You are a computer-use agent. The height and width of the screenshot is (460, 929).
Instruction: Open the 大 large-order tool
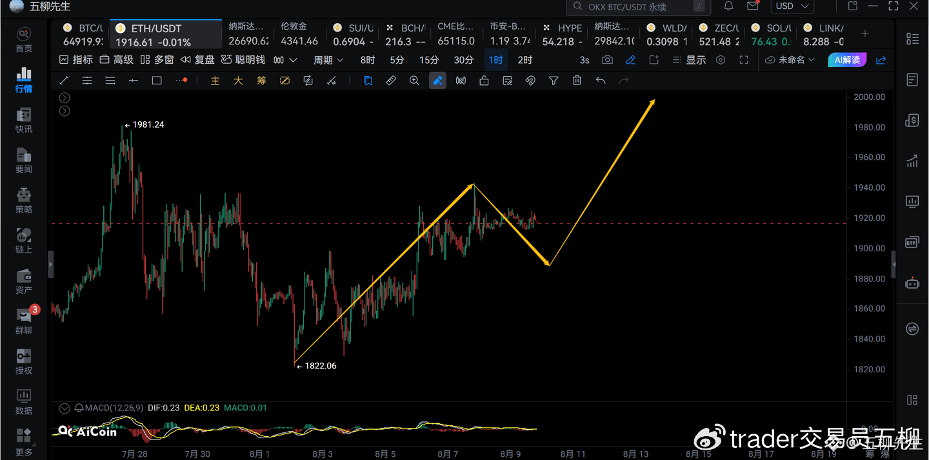238,81
